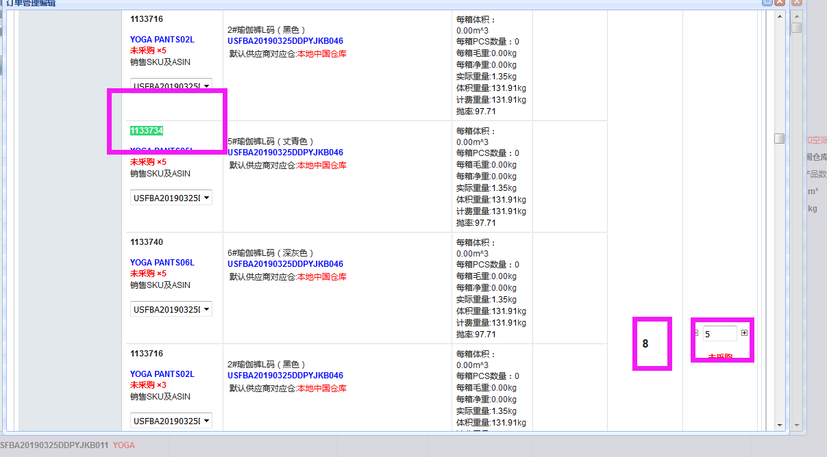The image size is (827, 457).
Task: Click the dialog's scrollbar up arrow
Action: (x=778, y=16)
